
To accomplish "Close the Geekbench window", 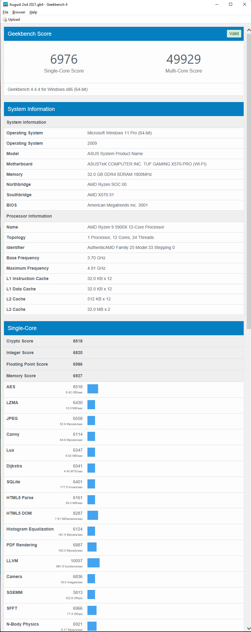I will [x=244, y=4].
